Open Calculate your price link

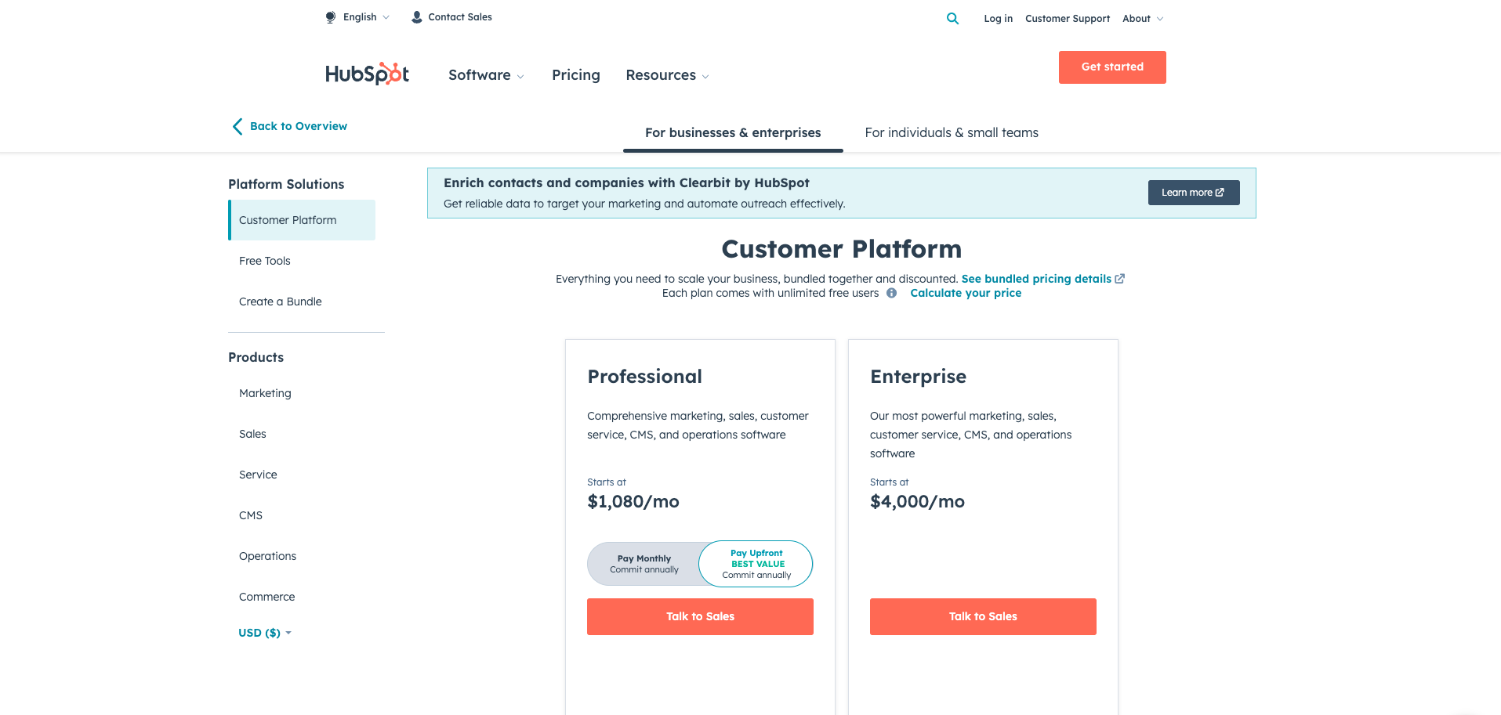[966, 293]
